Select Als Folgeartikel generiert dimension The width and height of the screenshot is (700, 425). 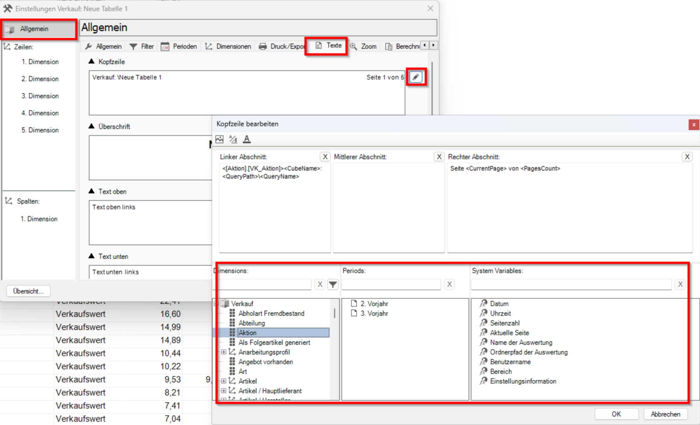(x=274, y=342)
